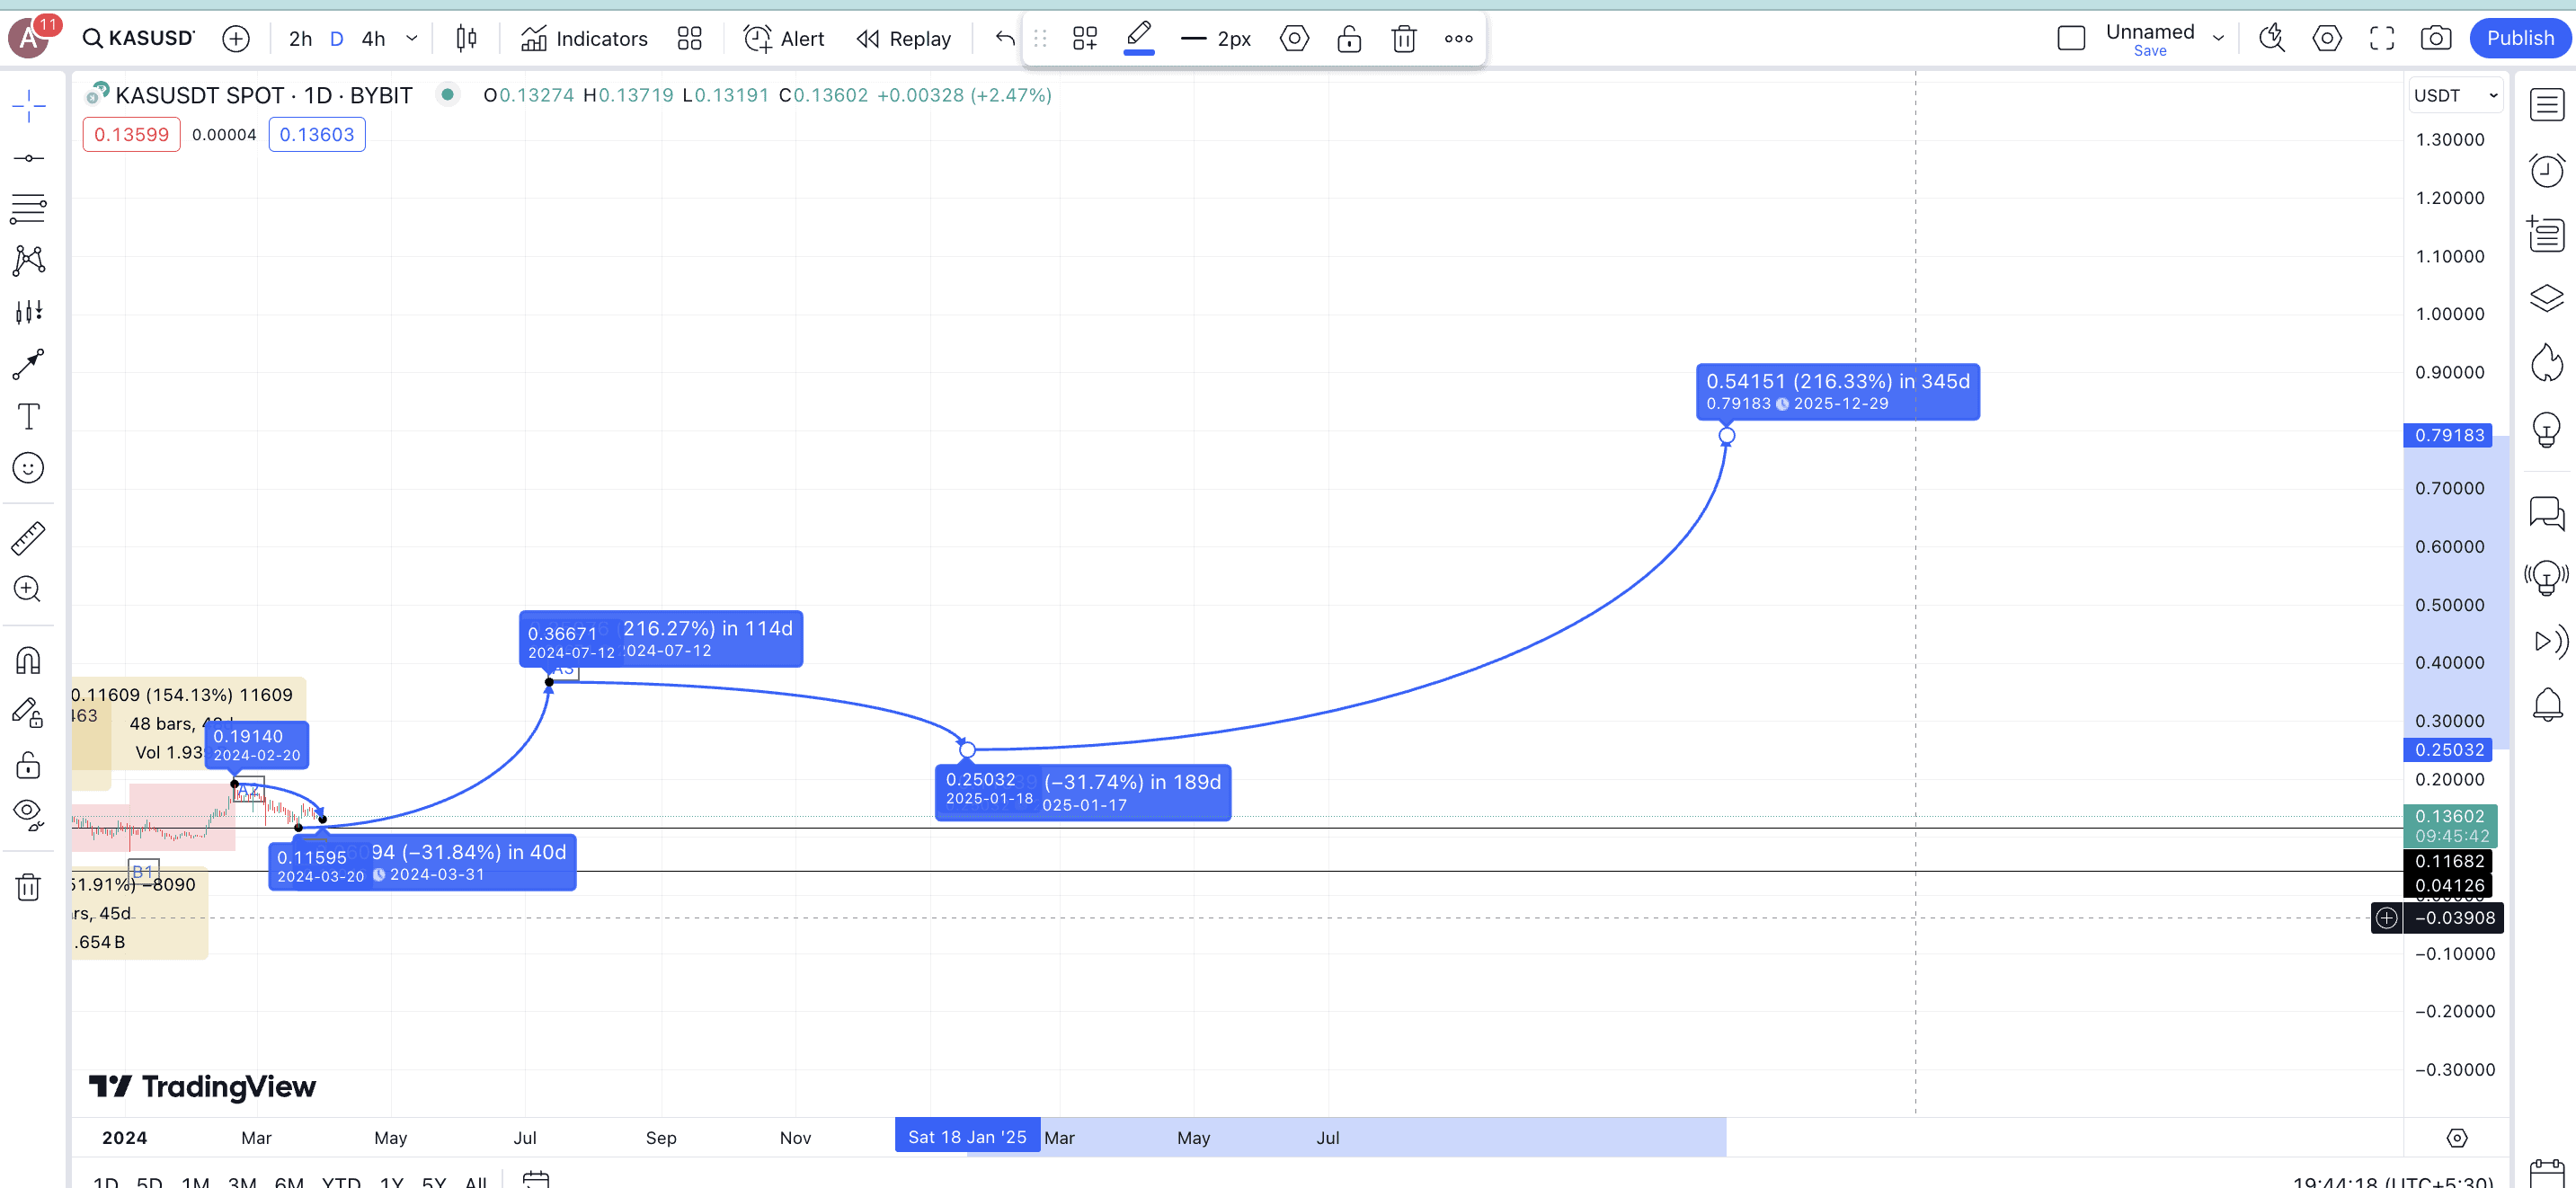2576x1188 pixels.
Task: Click the Publish button
Action: coord(2519,39)
